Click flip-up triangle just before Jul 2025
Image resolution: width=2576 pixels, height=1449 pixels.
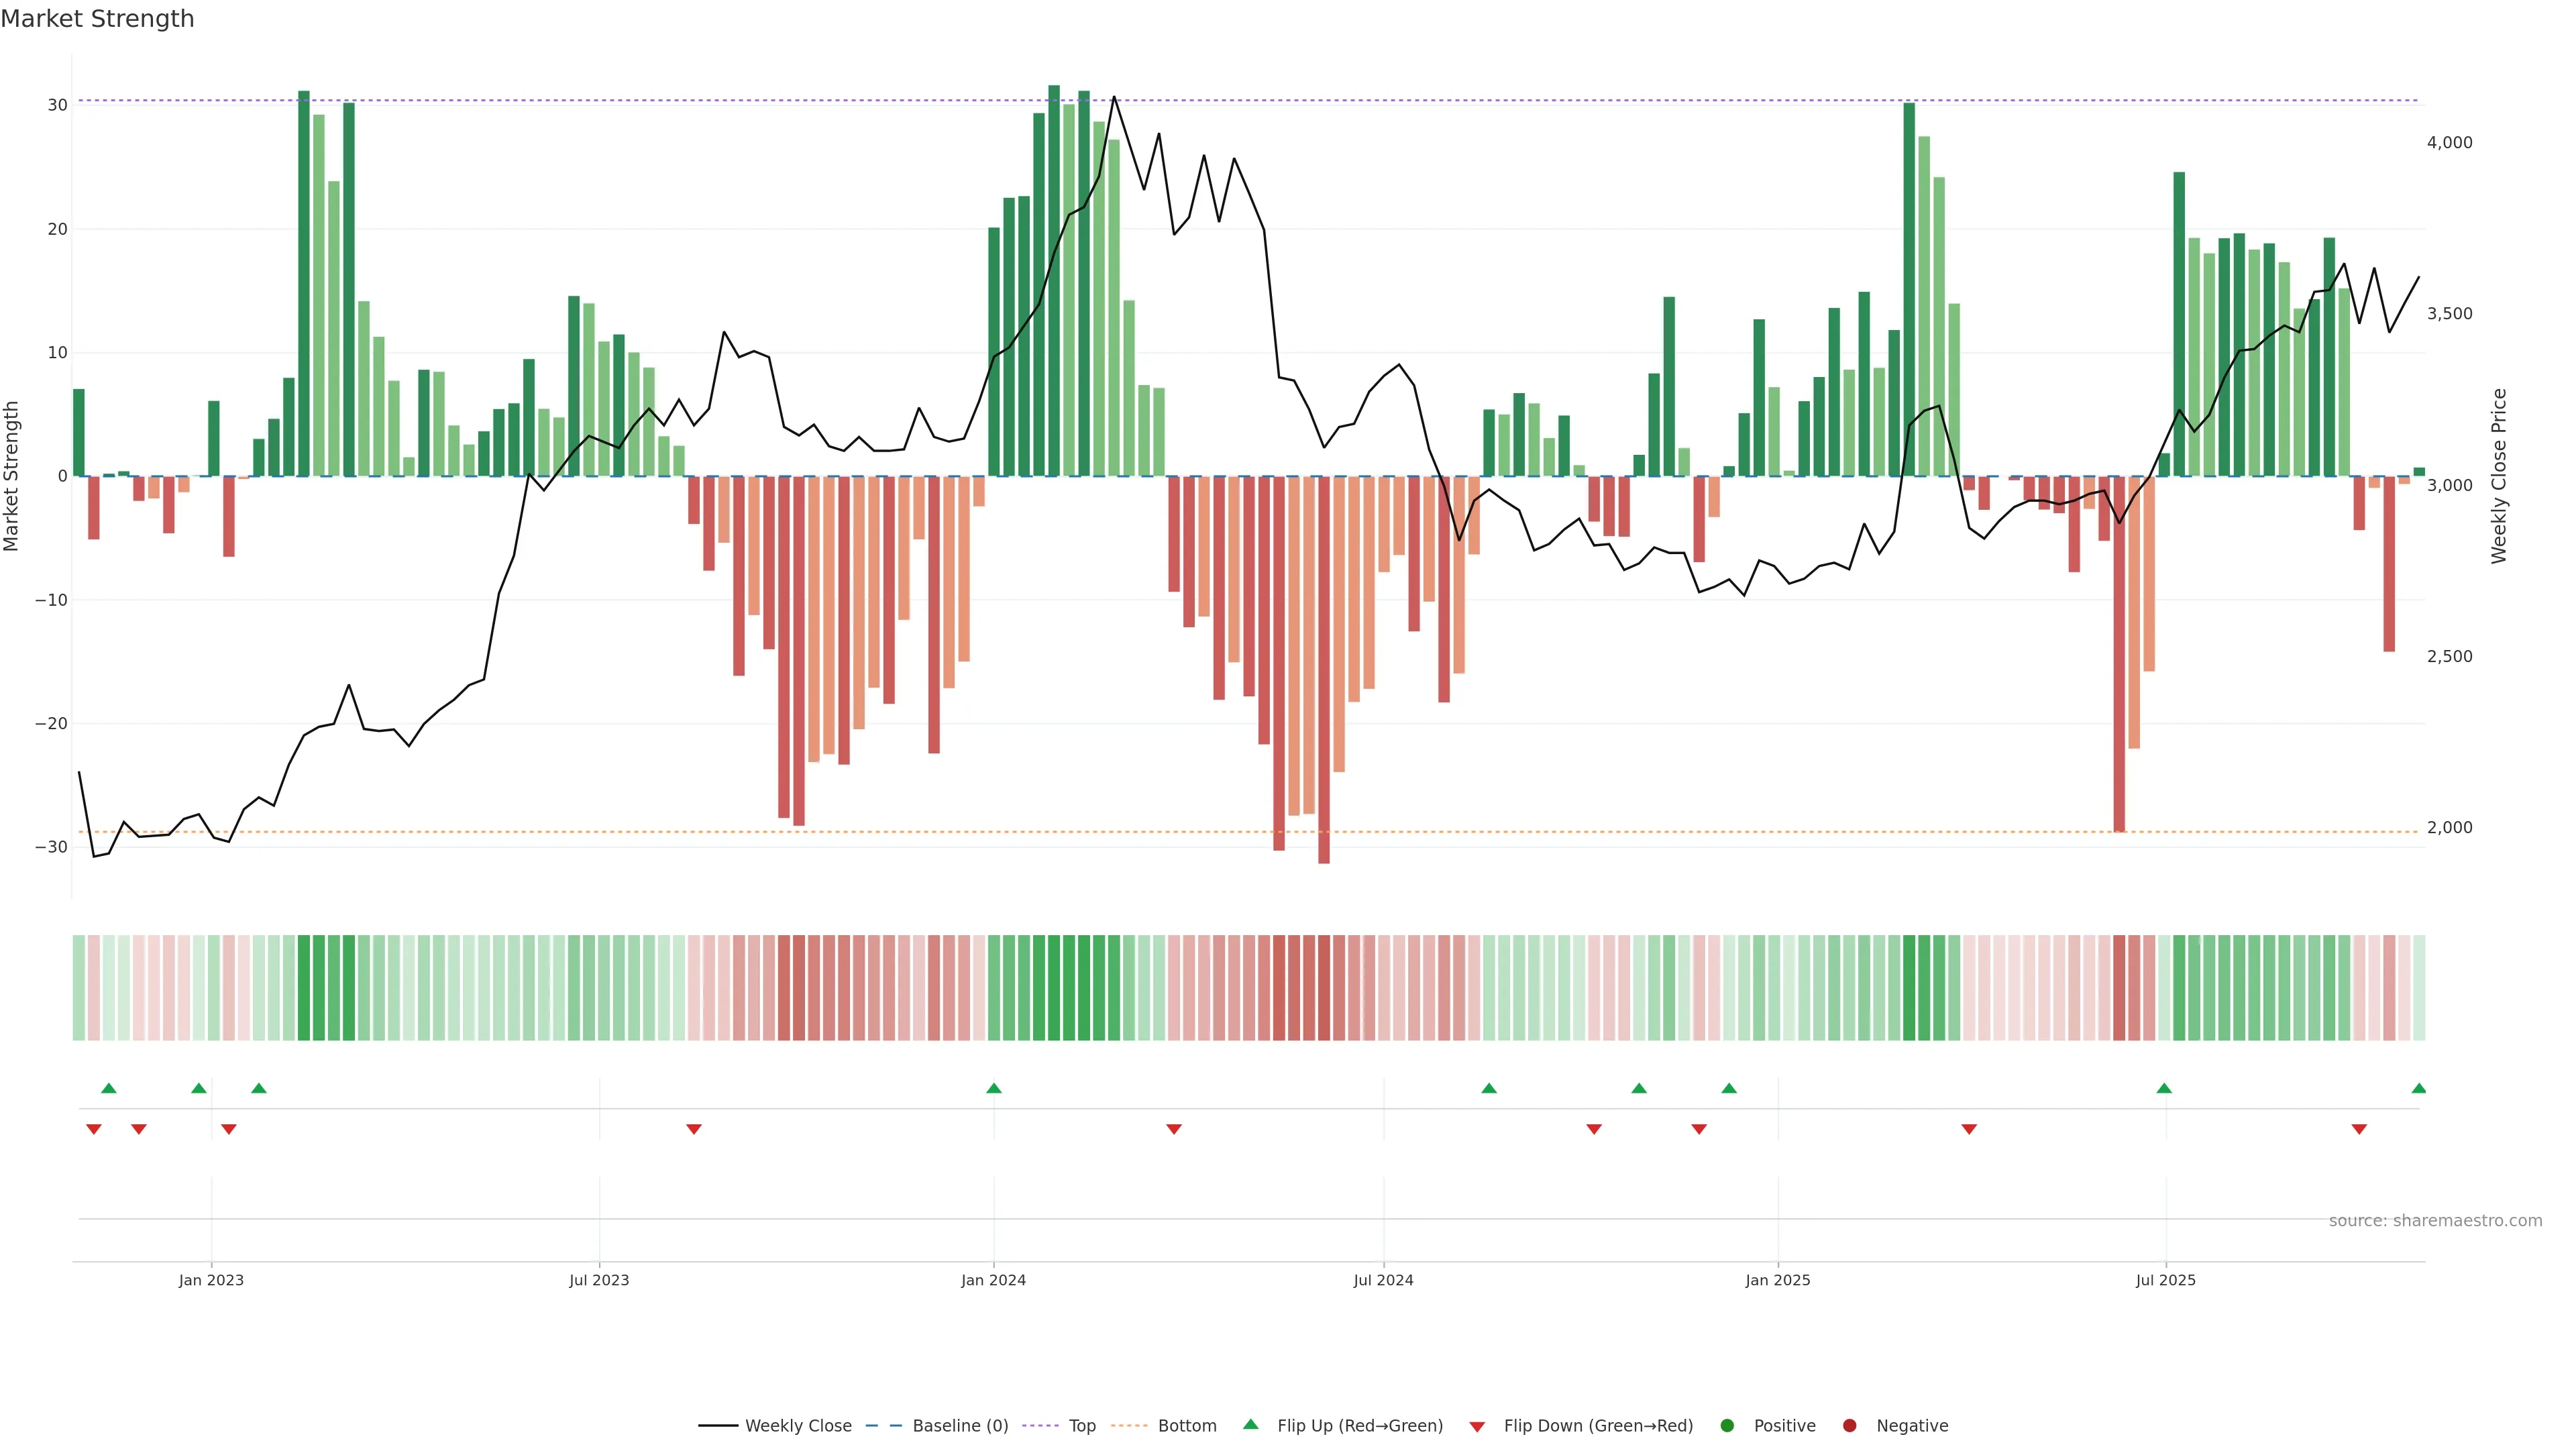pos(2164,1088)
